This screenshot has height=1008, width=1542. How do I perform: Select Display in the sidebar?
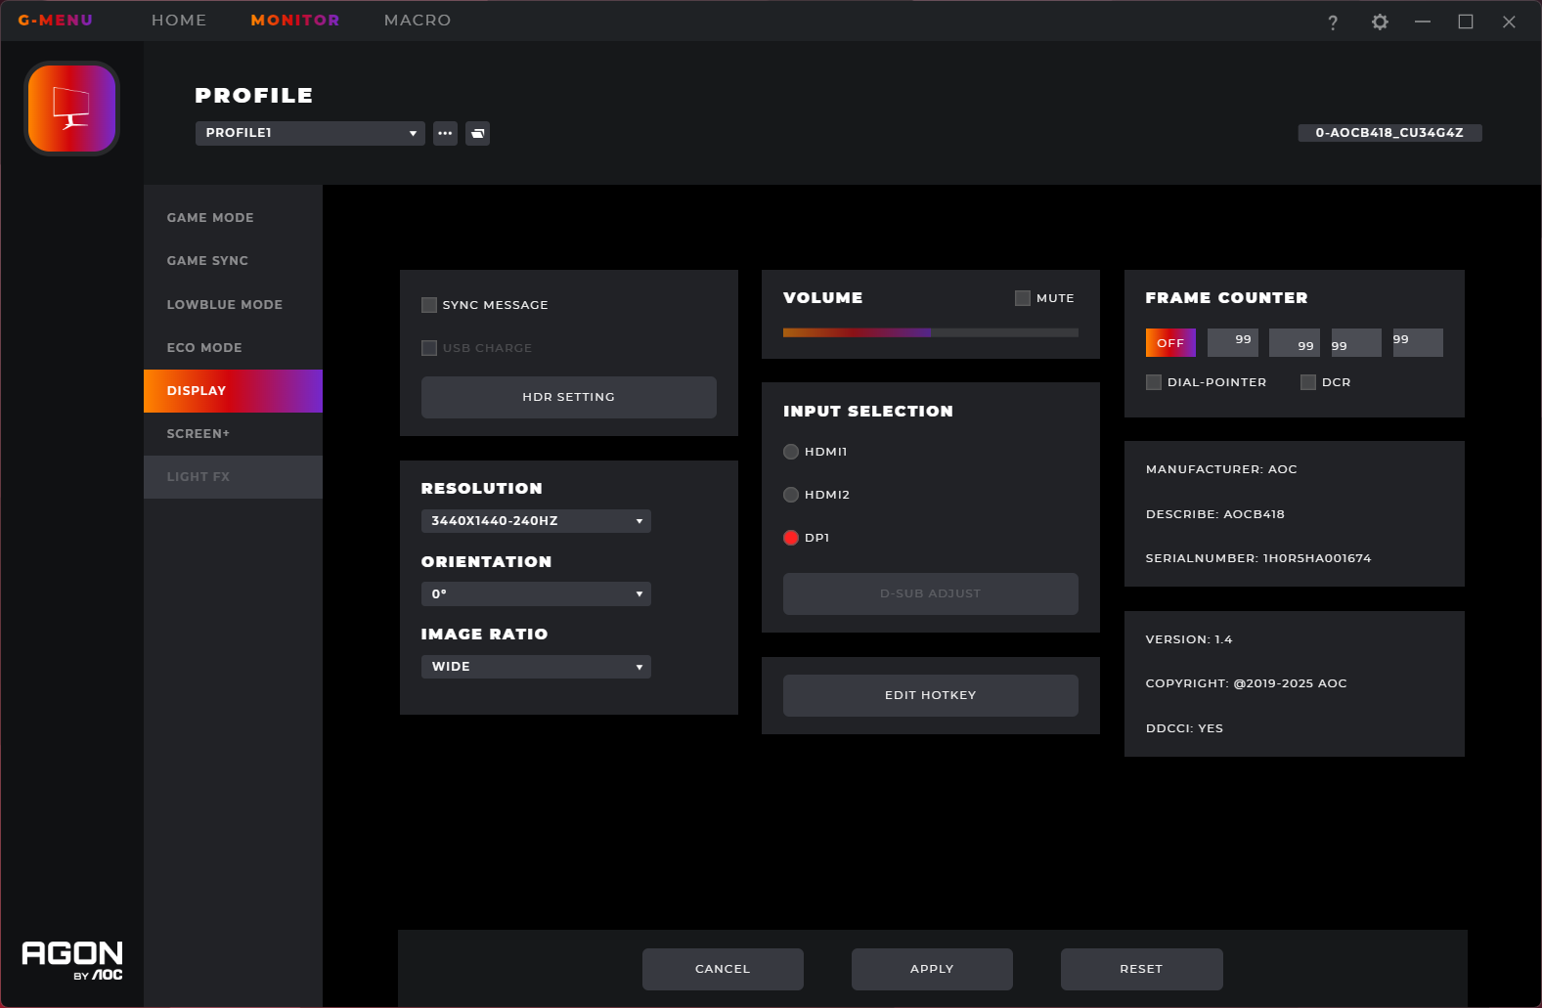pos(233,391)
